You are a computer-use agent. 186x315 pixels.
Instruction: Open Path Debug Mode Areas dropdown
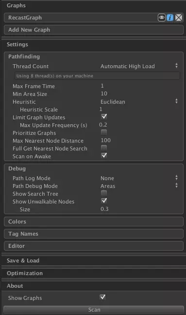point(139,186)
